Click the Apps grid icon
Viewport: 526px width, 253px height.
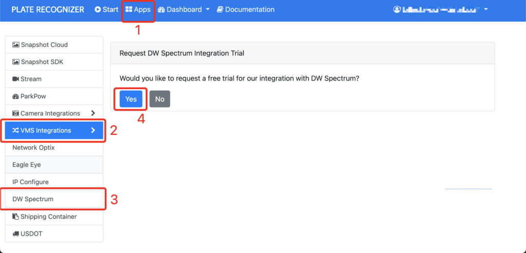(x=128, y=10)
